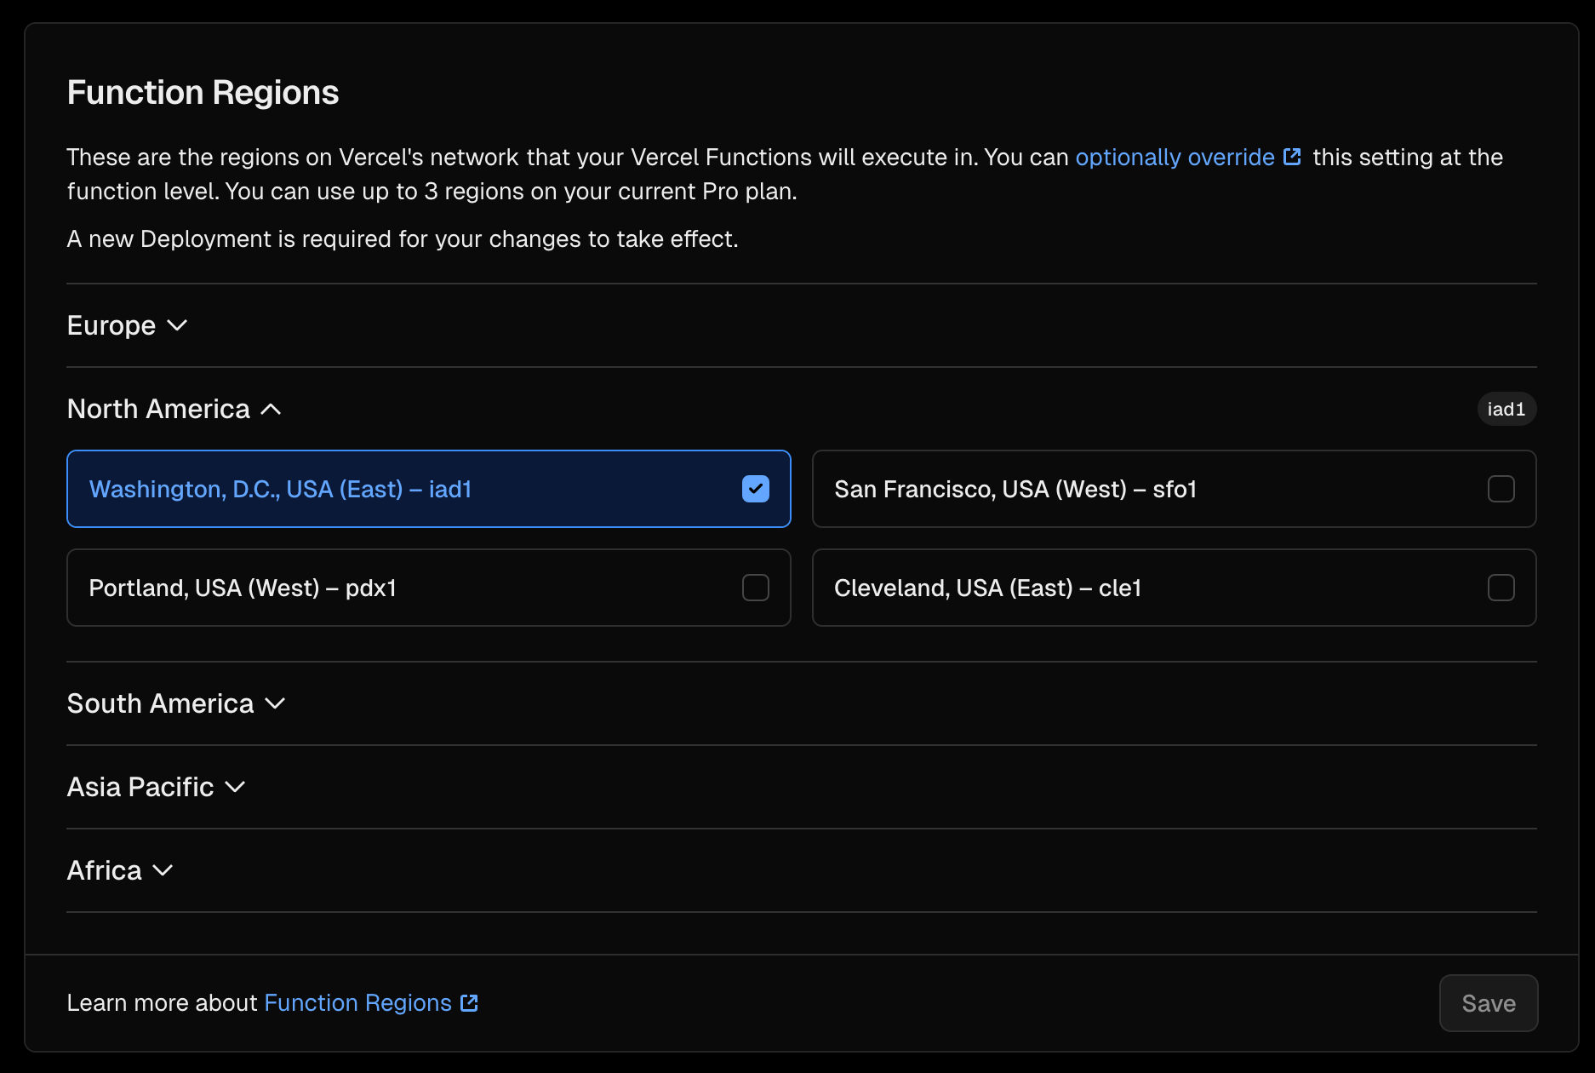Tick the Cleveland cle1 checkbox
Image resolution: width=1595 pixels, height=1073 pixels.
[x=1501, y=588]
